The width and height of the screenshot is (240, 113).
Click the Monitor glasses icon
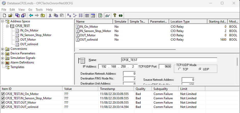[107, 15]
